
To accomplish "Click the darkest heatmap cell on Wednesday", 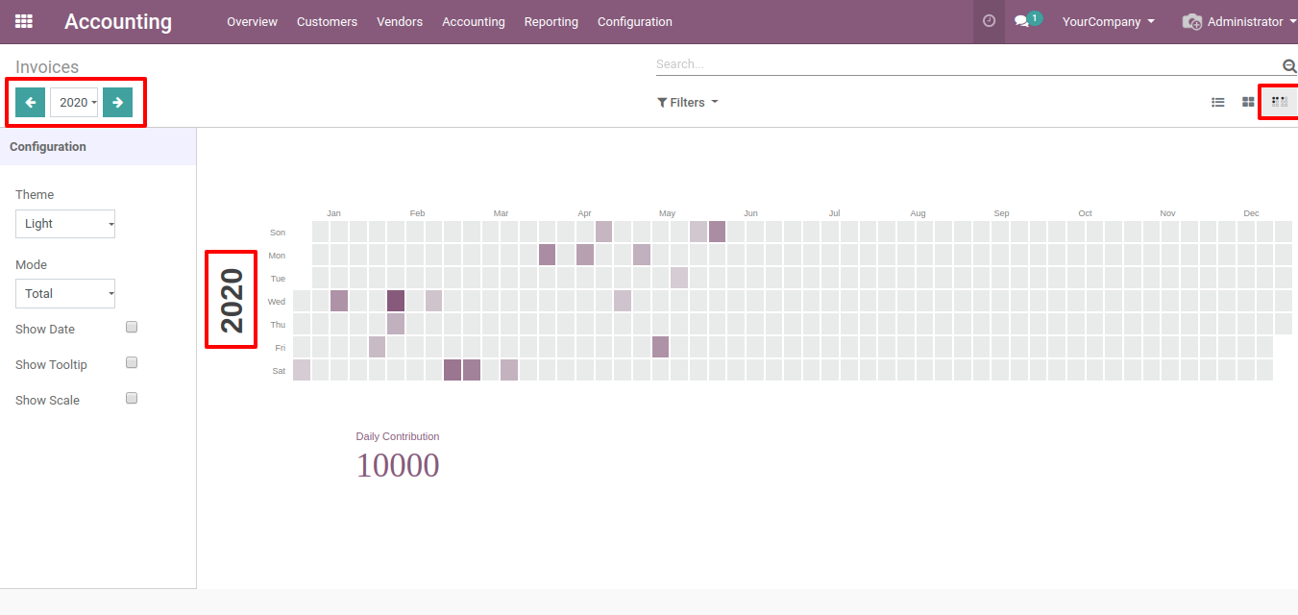I will 396,301.
